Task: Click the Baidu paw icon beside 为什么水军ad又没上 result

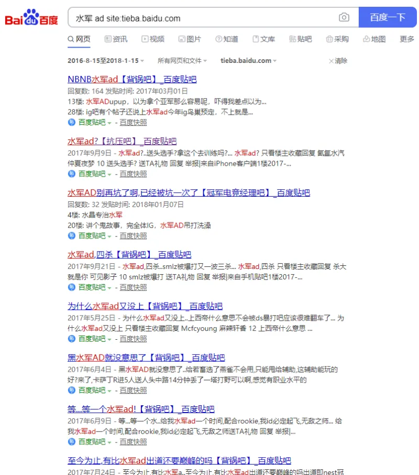Action: [x=71, y=339]
